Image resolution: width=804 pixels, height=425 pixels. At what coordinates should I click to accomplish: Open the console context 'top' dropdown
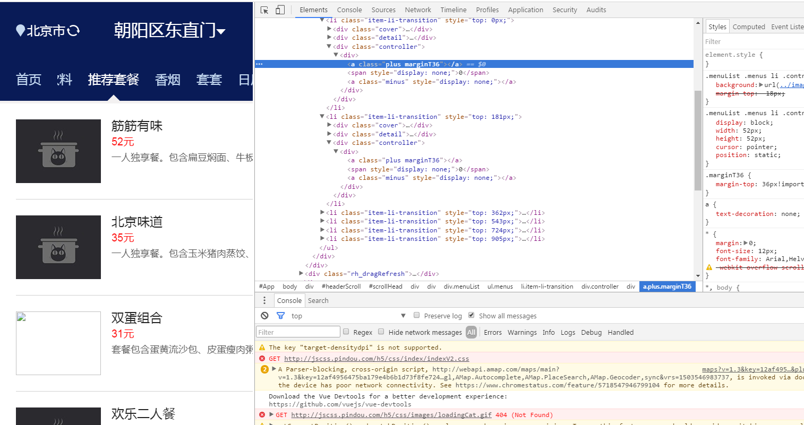348,316
